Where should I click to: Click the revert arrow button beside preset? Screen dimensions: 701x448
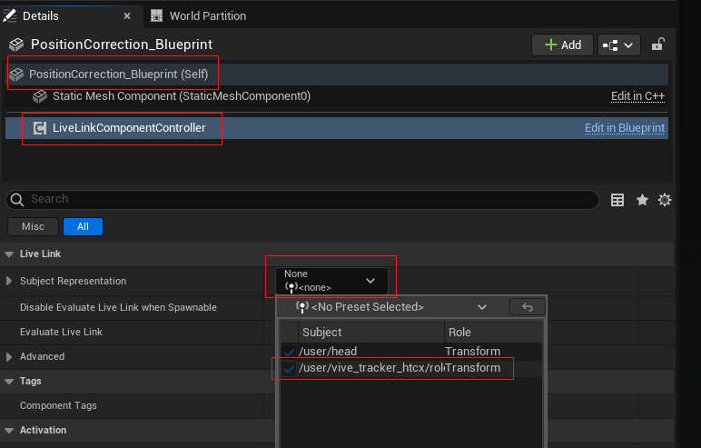527,307
